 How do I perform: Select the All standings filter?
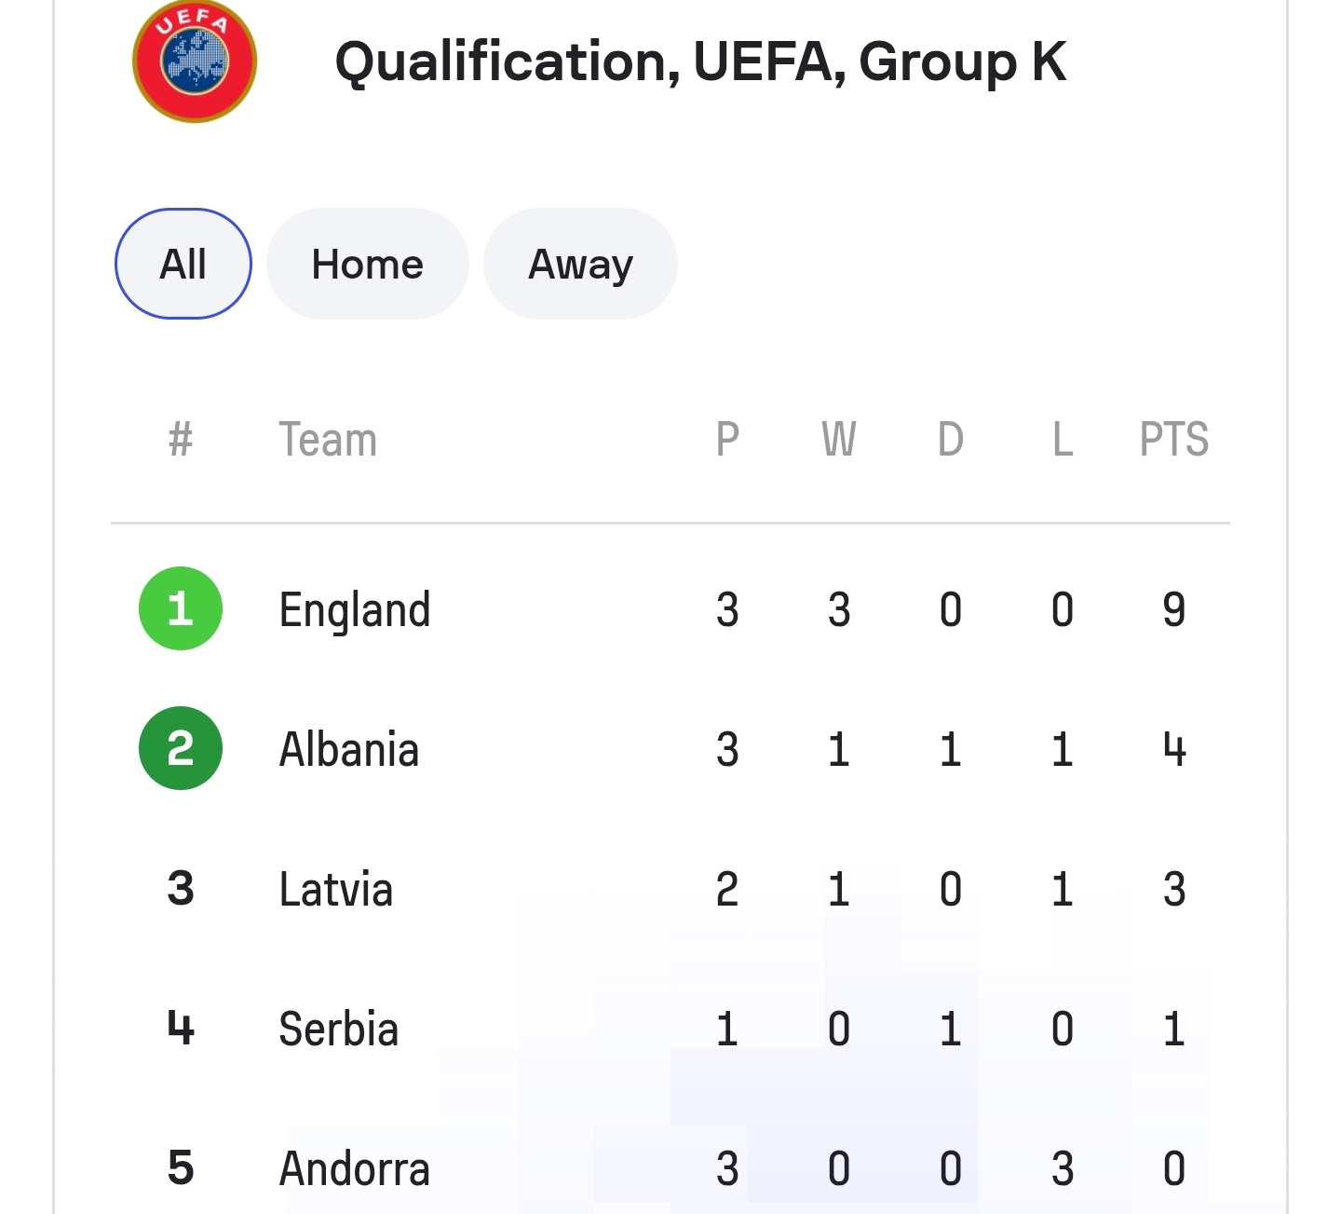click(183, 264)
